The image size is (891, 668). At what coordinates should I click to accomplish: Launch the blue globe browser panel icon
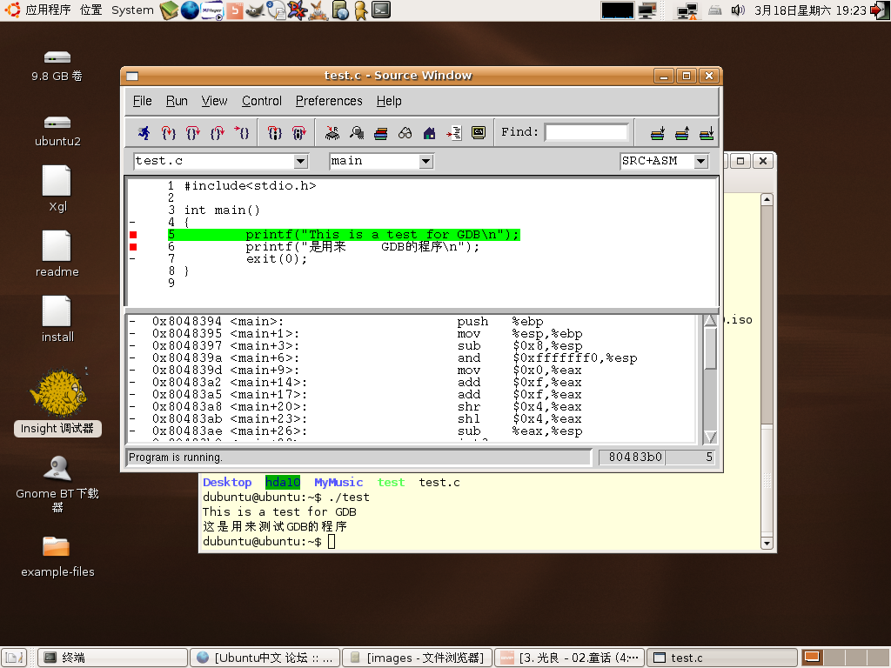190,10
